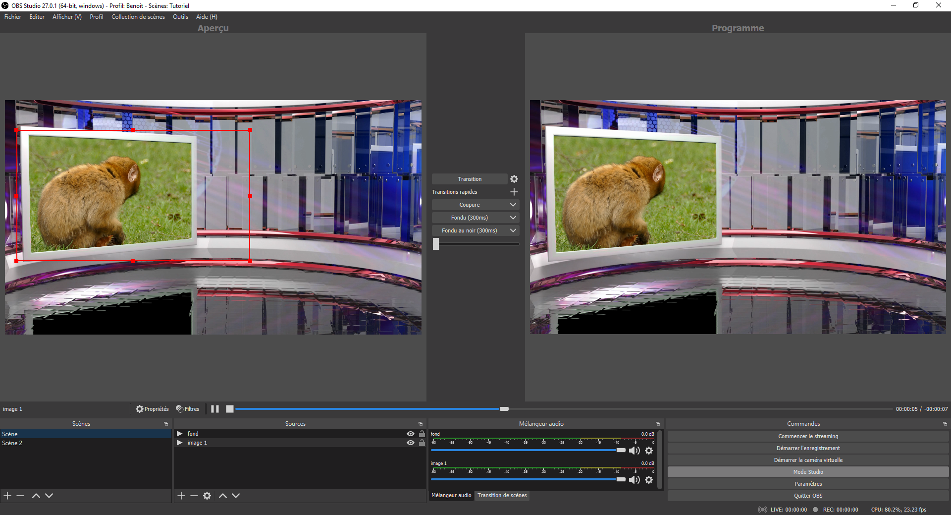Add a new scene with plus icon
This screenshot has height=515, width=951.
7,496
